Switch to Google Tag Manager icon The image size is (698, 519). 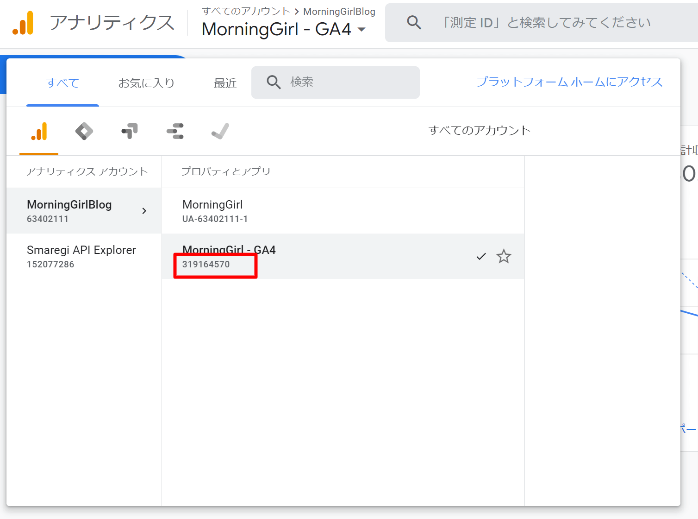(x=84, y=131)
